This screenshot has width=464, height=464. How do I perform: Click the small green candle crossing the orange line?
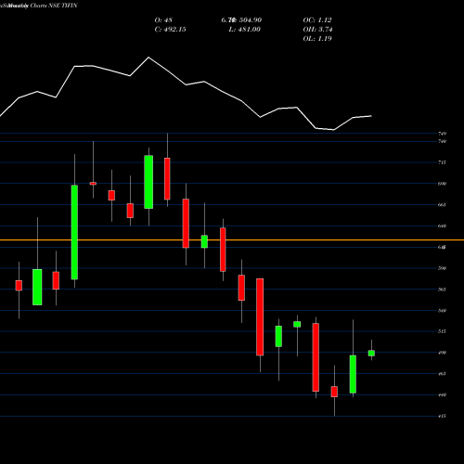coord(204,241)
